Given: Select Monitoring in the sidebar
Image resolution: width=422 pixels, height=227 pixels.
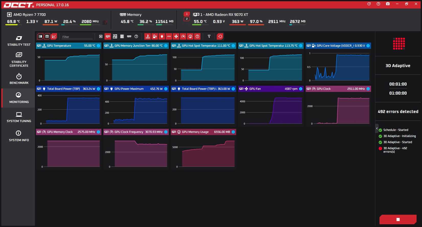Looking at the screenshot, I should pyautogui.click(x=19, y=98).
